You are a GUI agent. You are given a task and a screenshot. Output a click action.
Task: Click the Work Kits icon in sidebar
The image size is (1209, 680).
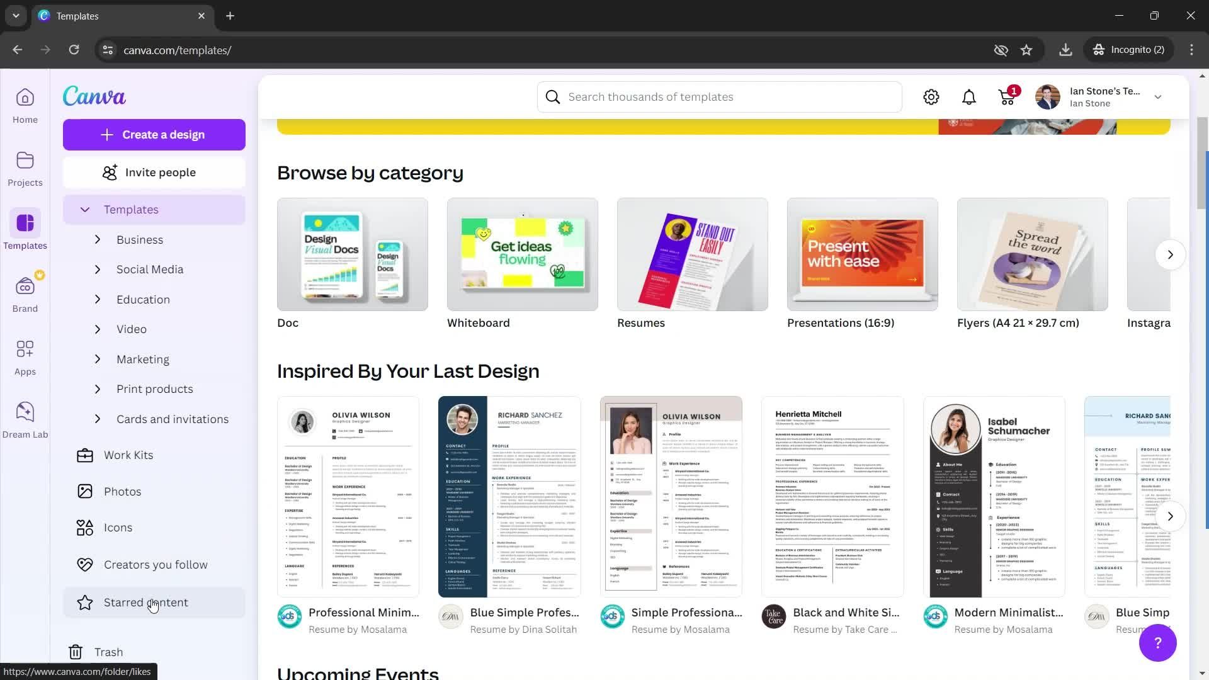pos(83,454)
